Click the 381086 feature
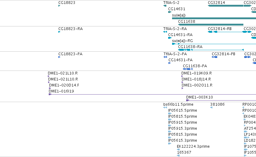The width and height of the screenshot is (256, 157). pyautogui.click(x=211, y=107)
